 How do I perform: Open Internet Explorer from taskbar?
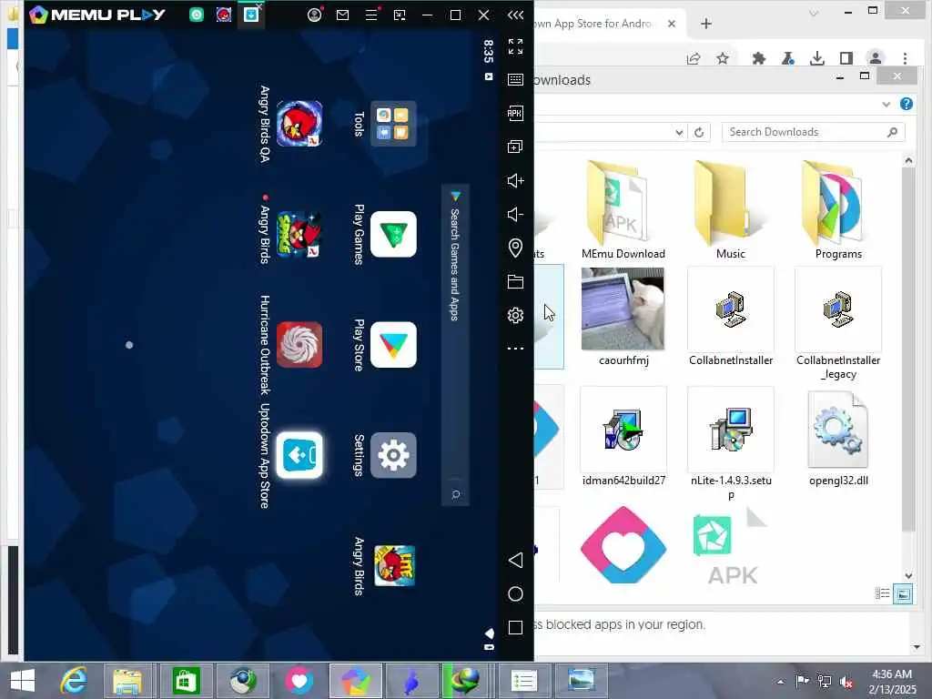74,681
